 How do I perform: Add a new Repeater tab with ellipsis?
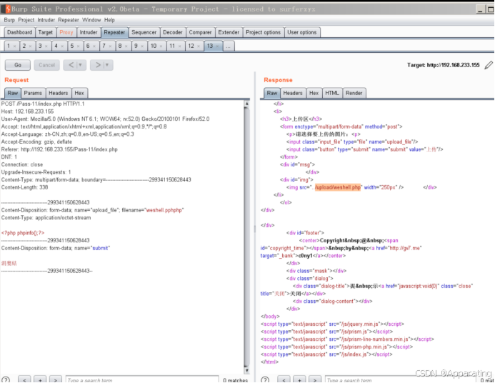point(229,46)
